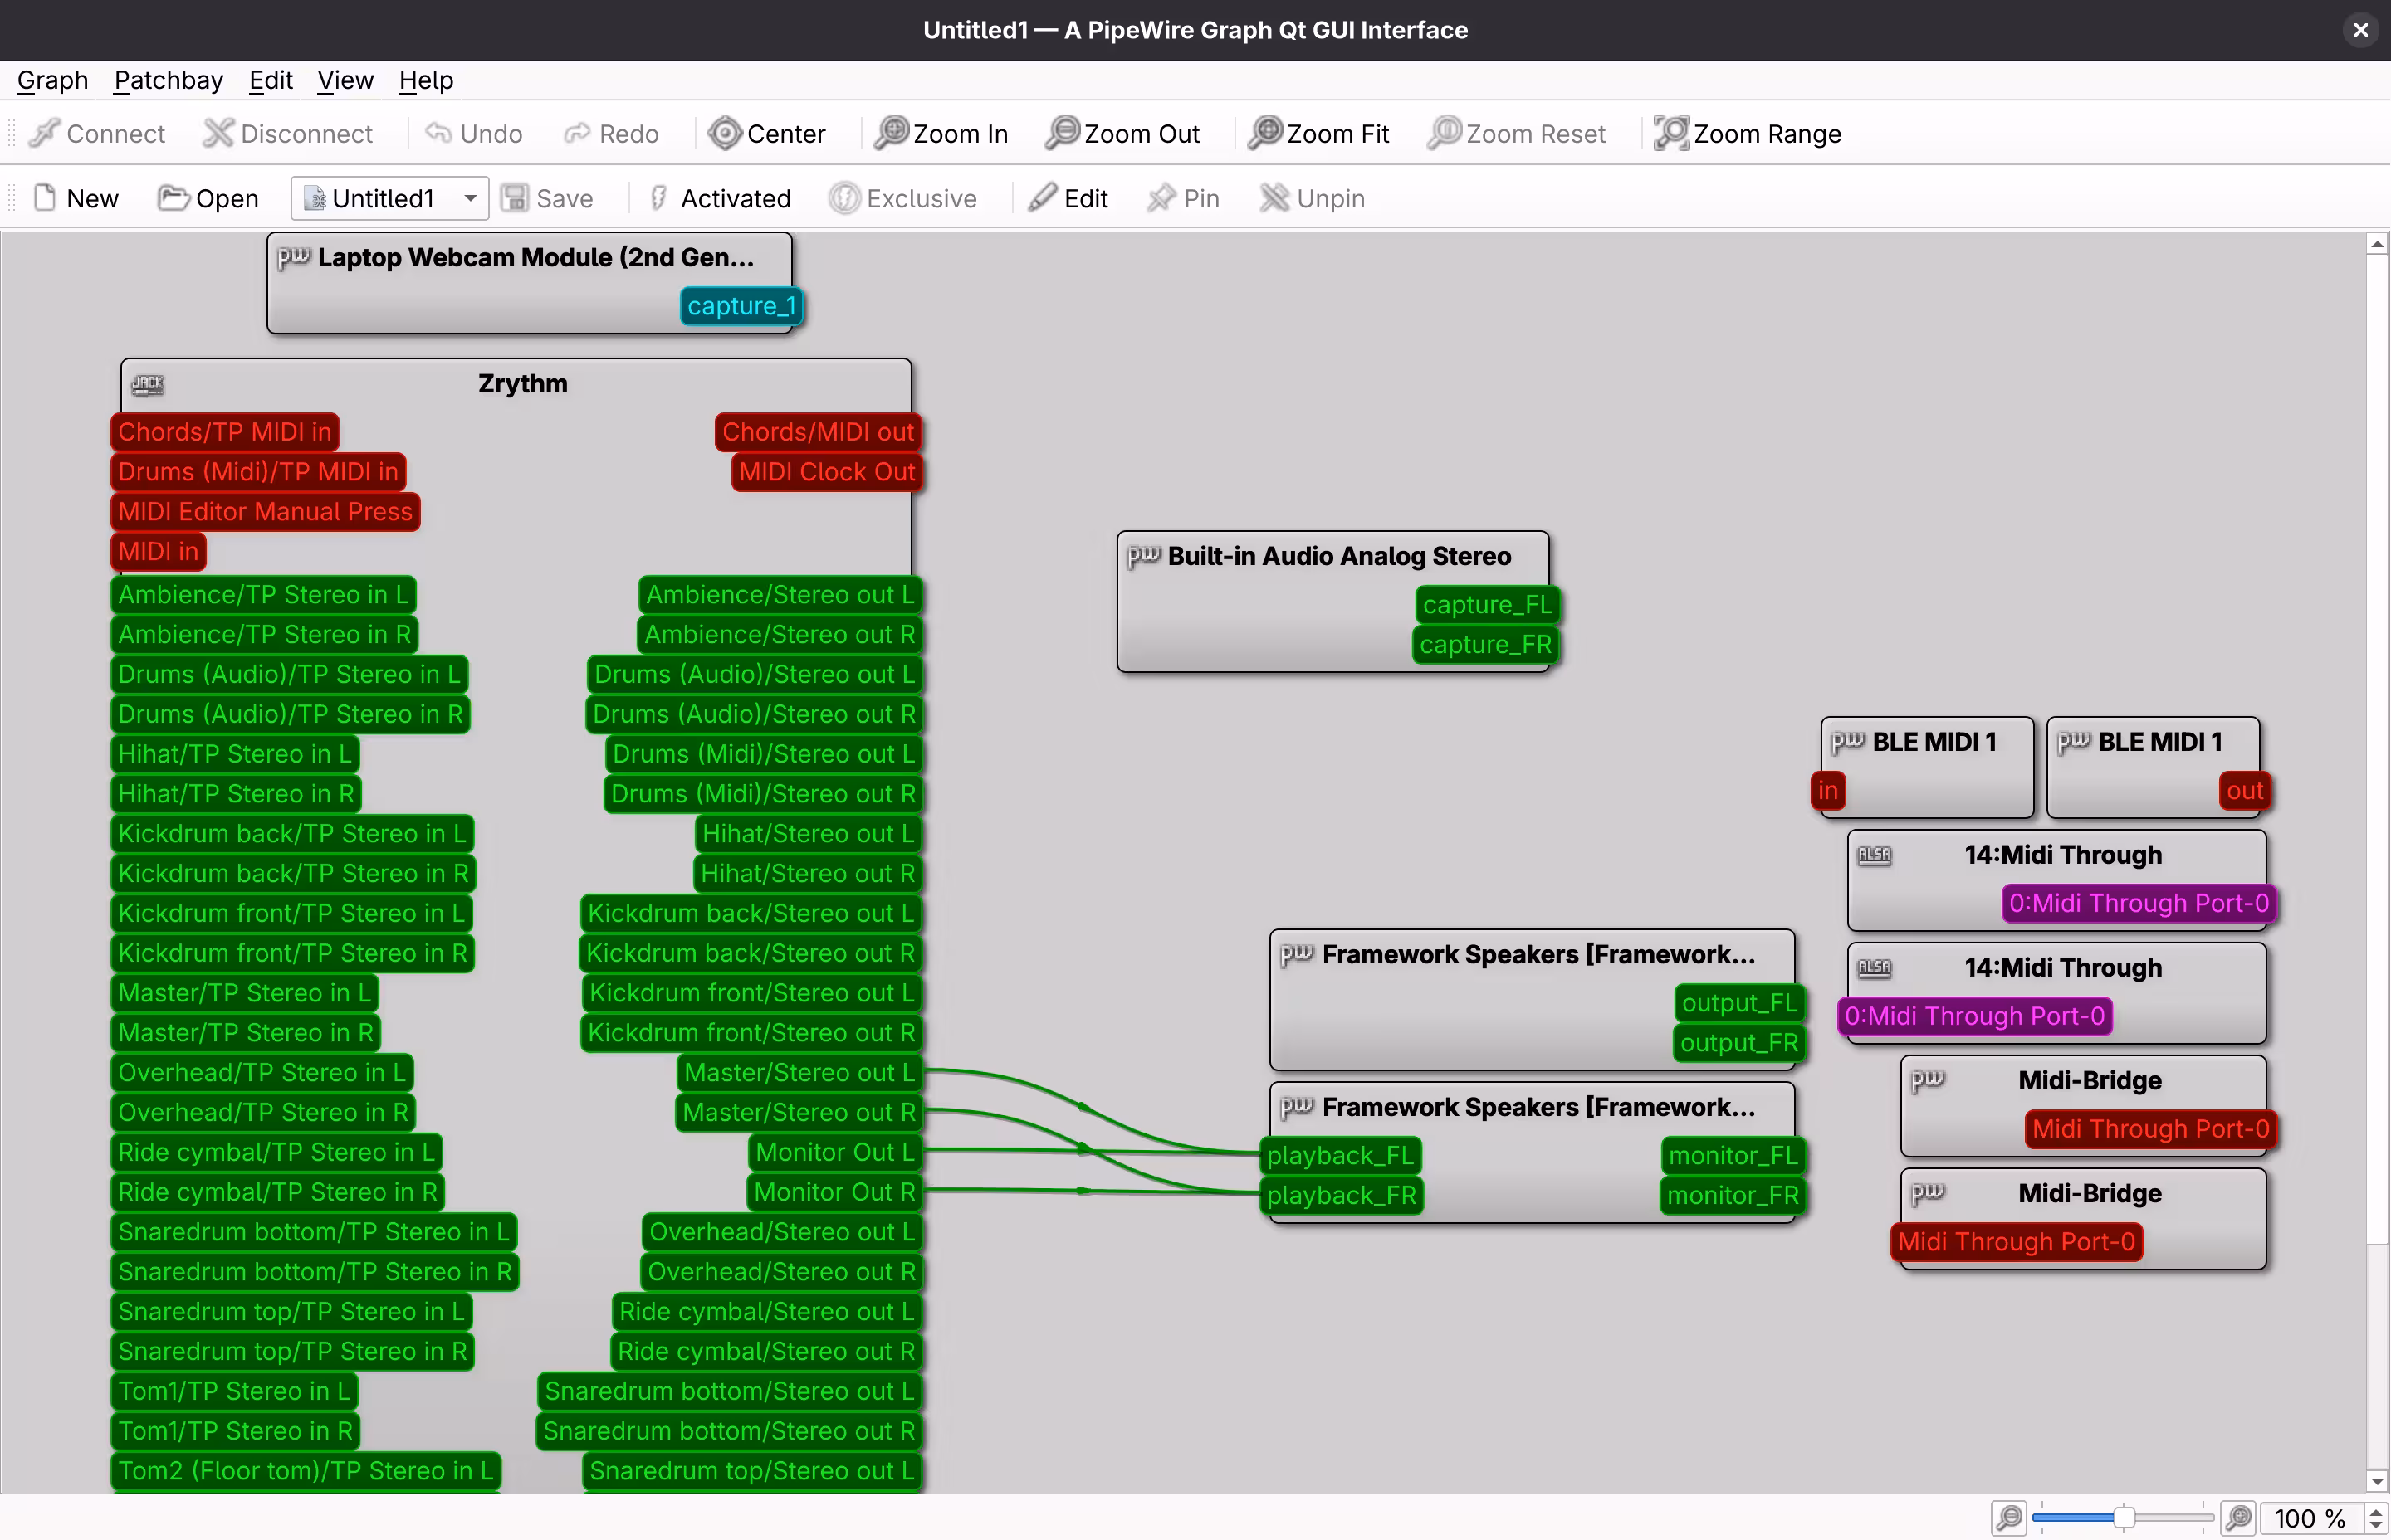Click the Redo icon
The image size is (2391, 1540).
pyautogui.click(x=611, y=133)
